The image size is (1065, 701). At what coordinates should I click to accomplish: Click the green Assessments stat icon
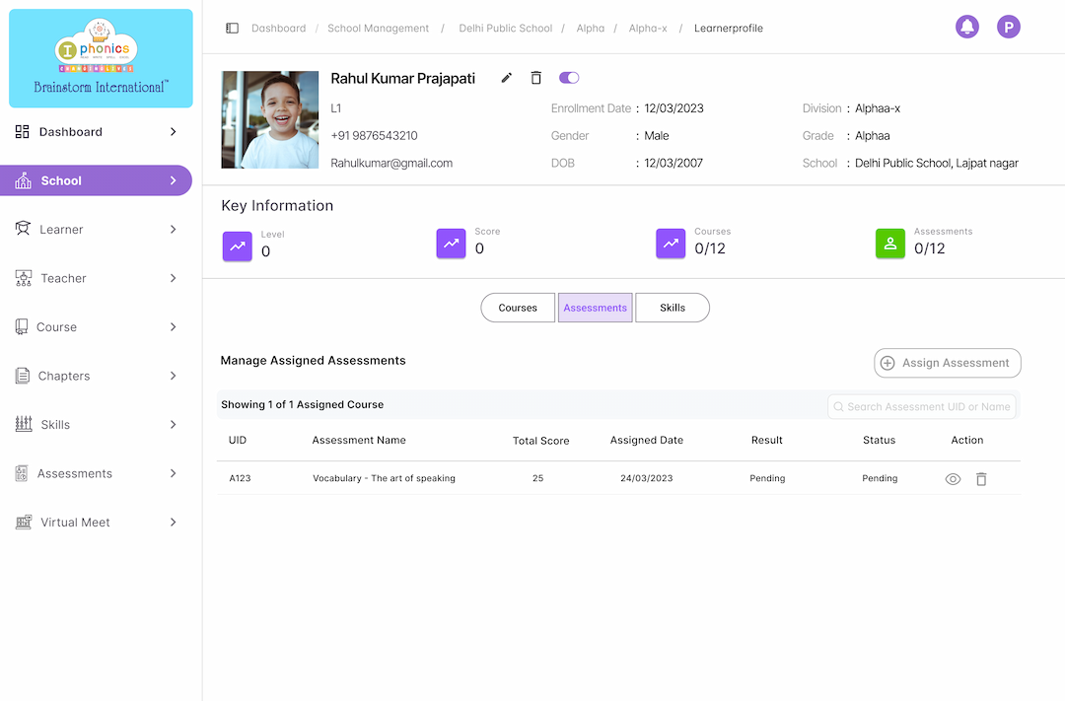[x=890, y=244]
